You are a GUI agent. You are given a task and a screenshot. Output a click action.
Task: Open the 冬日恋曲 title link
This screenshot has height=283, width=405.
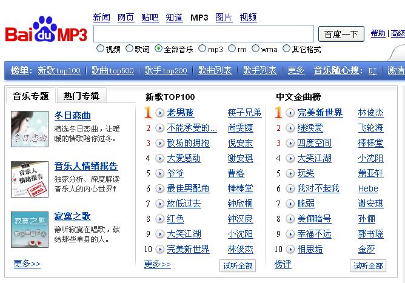pos(73,116)
